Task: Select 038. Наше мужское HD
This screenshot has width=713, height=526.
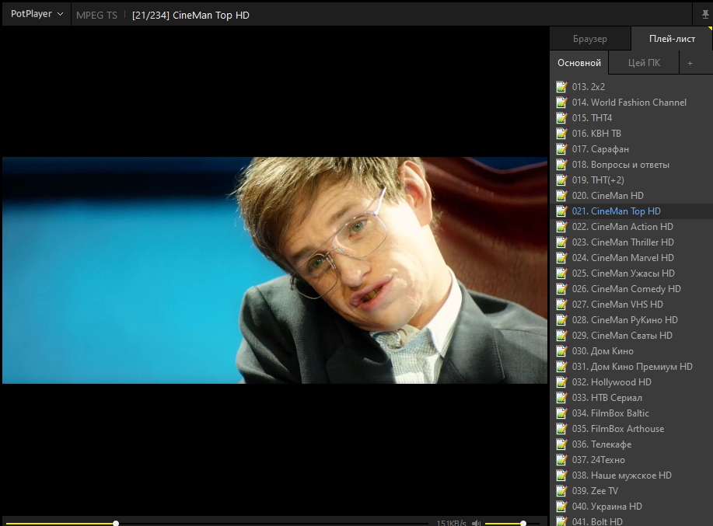Action: (x=631, y=475)
